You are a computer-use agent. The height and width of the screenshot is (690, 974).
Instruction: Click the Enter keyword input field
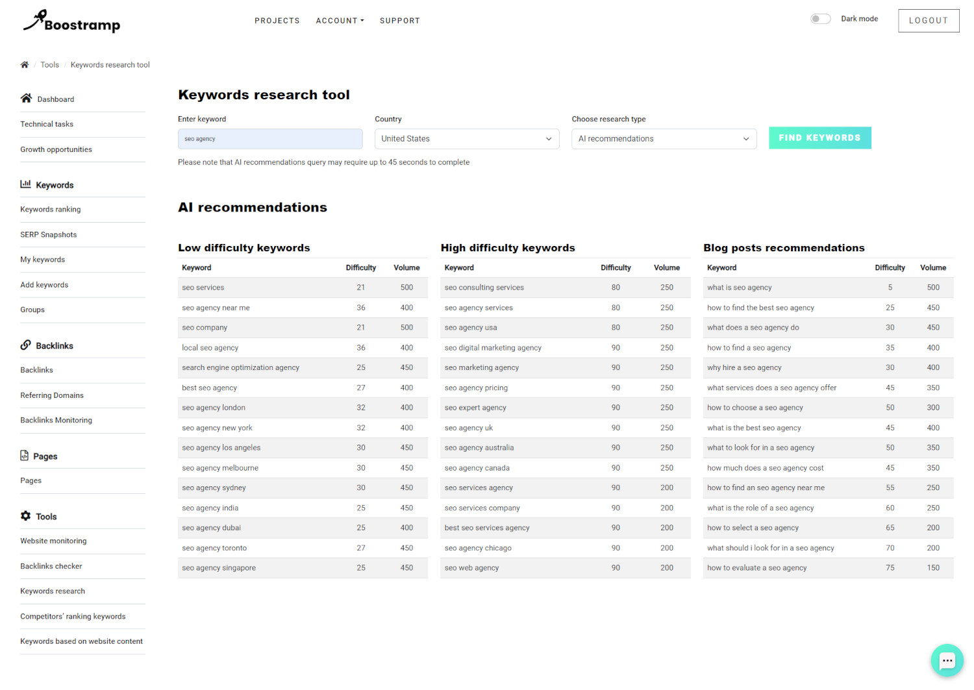click(270, 139)
